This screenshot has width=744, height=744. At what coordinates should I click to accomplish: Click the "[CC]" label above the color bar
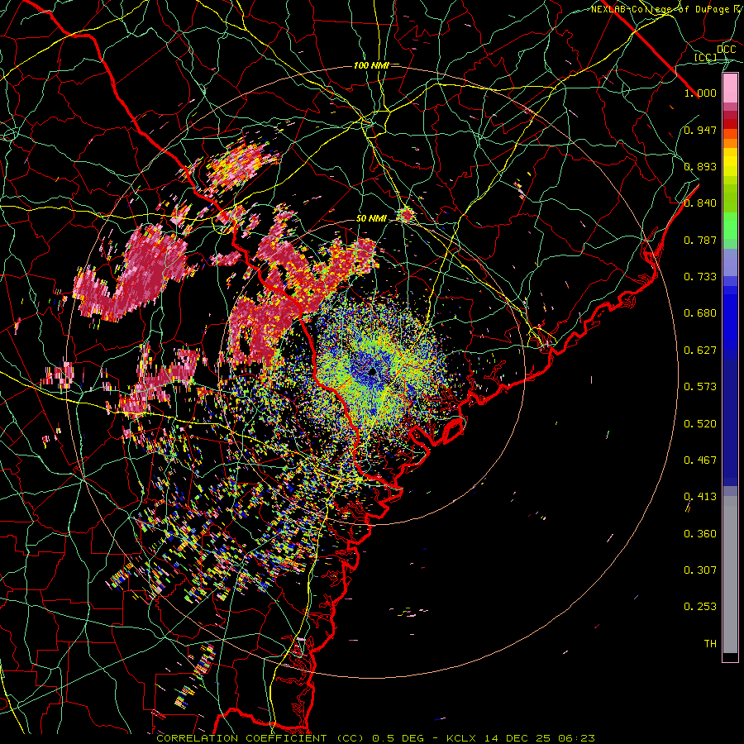[706, 57]
